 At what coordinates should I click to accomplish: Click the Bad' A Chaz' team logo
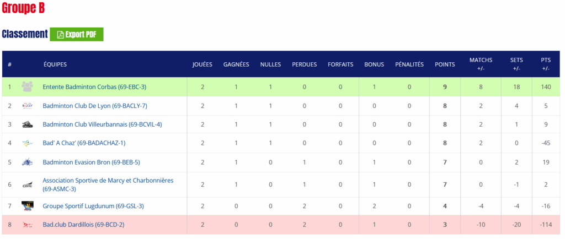[x=27, y=143]
